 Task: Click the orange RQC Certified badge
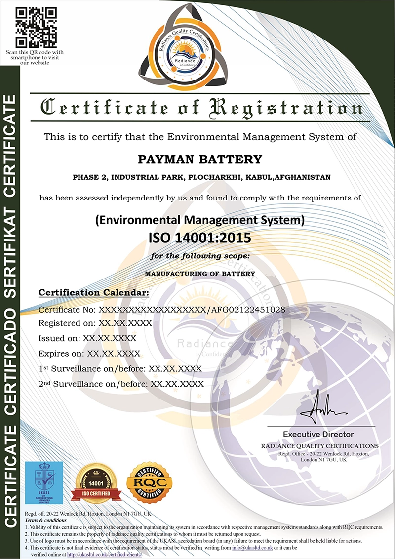(x=150, y=482)
